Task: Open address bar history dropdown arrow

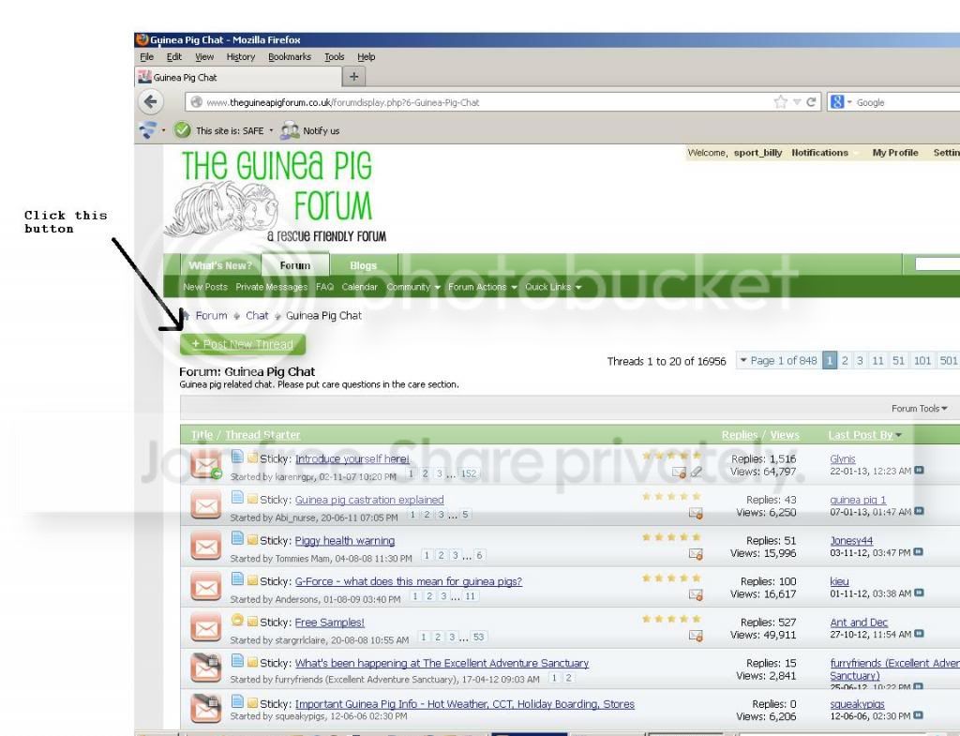Action: coord(797,102)
